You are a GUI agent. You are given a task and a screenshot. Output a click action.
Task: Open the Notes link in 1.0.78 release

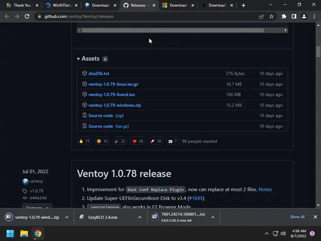coord(265,189)
